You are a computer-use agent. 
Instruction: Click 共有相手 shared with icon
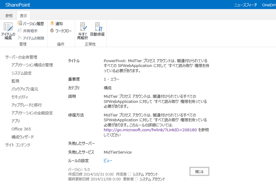[x=20, y=30]
